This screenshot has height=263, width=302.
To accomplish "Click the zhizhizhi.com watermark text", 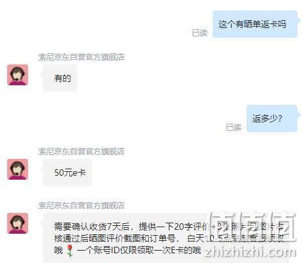I will [250, 252].
